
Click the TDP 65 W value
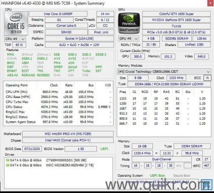click(19, 45)
